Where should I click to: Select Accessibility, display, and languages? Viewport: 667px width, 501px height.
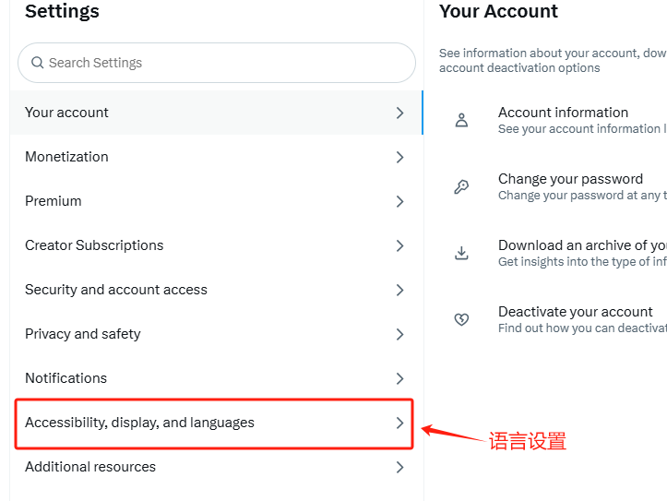click(x=214, y=423)
